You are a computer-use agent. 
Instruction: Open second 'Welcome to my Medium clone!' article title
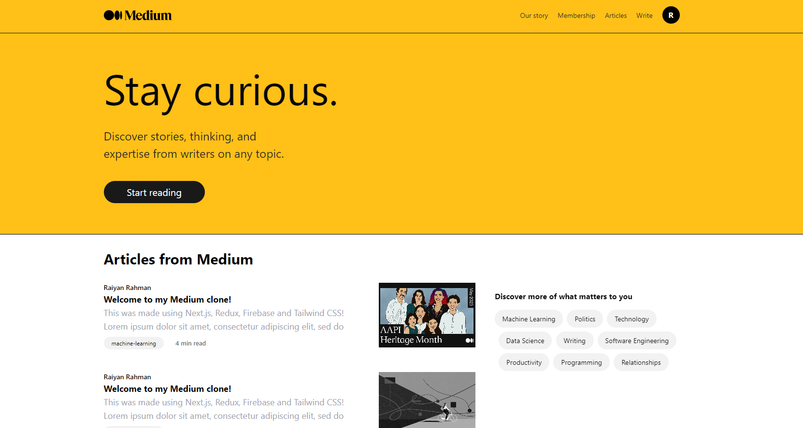click(x=168, y=389)
